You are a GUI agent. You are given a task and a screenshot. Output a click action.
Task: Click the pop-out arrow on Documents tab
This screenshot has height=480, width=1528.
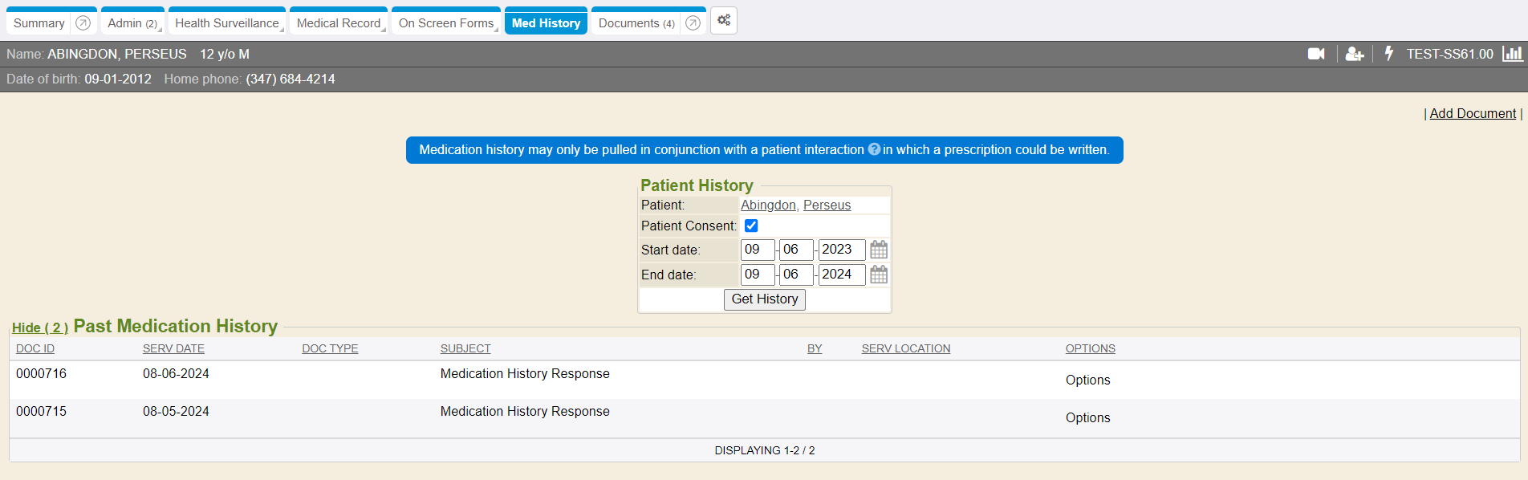point(693,23)
